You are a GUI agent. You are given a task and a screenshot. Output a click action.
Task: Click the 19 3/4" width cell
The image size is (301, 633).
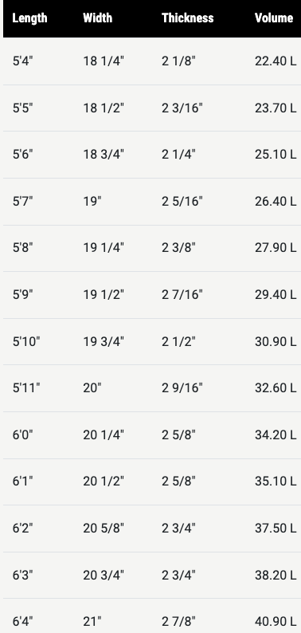(x=104, y=342)
